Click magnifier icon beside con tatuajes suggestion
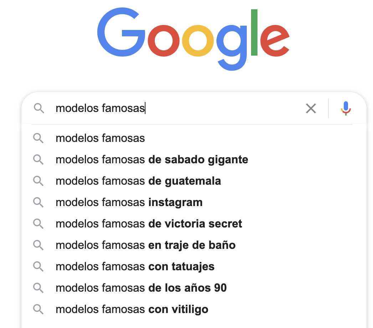The width and height of the screenshot is (373, 328). click(38, 267)
